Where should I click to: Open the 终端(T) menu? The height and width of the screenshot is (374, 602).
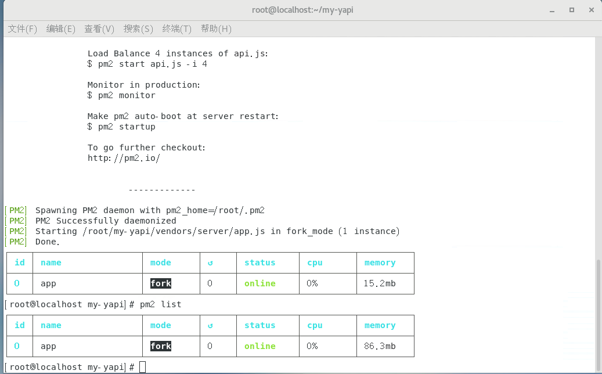click(x=177, y=28)
